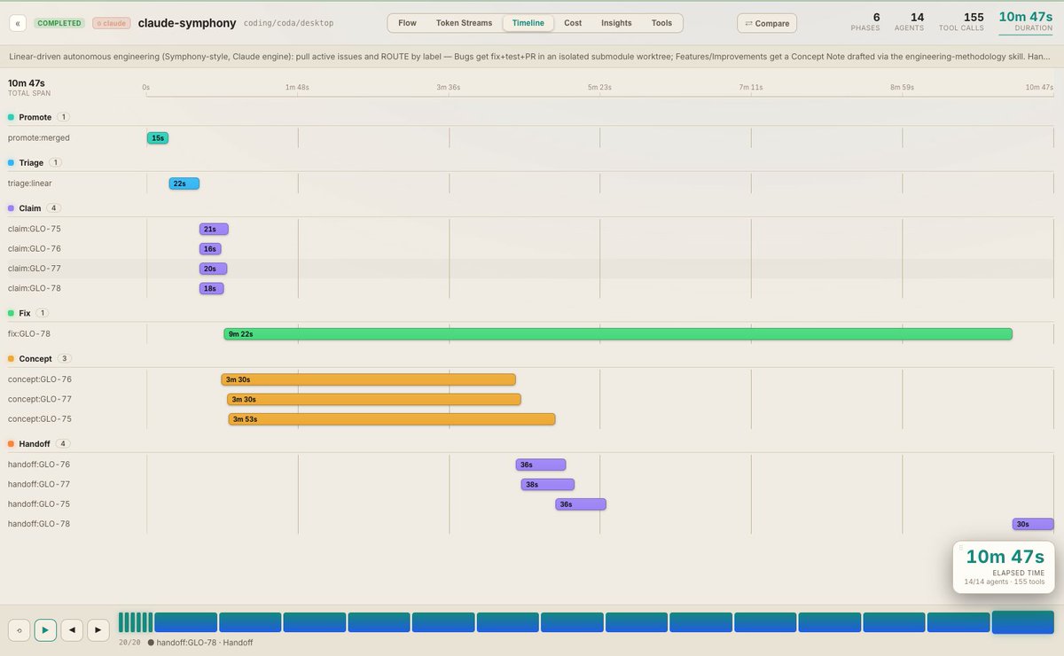Click the 20/20 step counter

(x=129, y=643)
